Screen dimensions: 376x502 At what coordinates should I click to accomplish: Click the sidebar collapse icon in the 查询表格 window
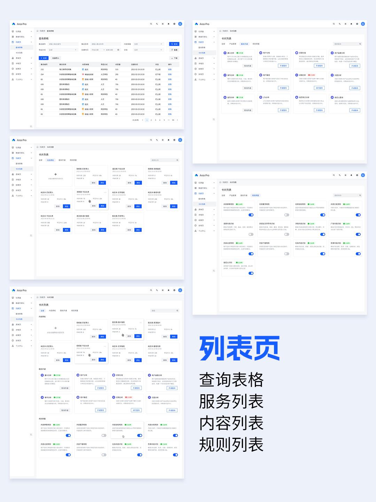coord(31,126)
